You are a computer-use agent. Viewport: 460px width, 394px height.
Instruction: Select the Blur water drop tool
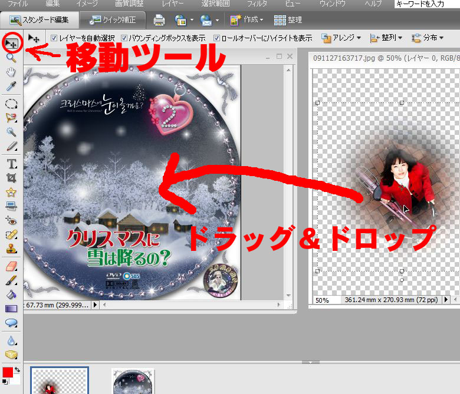click(11, 340)
